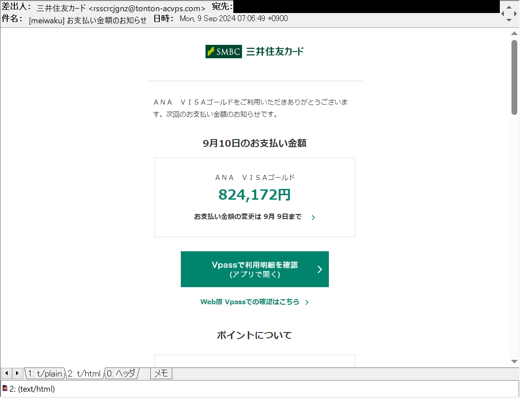
Task: Select the 2: t/html tab
Action: coord(84,373)
